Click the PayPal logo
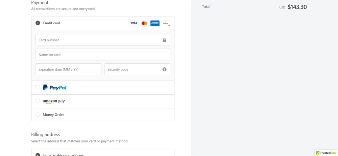 tap(54, 88)
